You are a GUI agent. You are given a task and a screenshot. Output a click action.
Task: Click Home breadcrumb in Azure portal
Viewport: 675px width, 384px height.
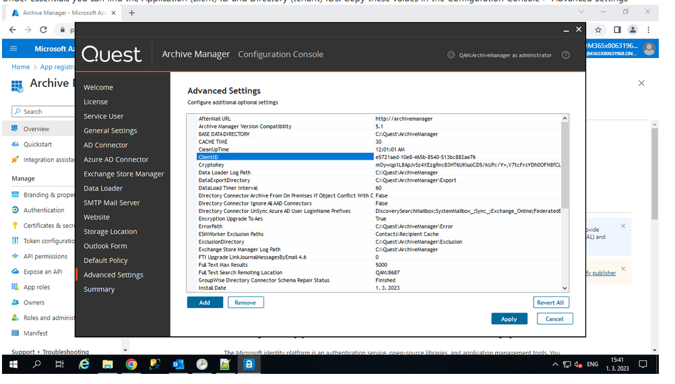click(21, 67)
